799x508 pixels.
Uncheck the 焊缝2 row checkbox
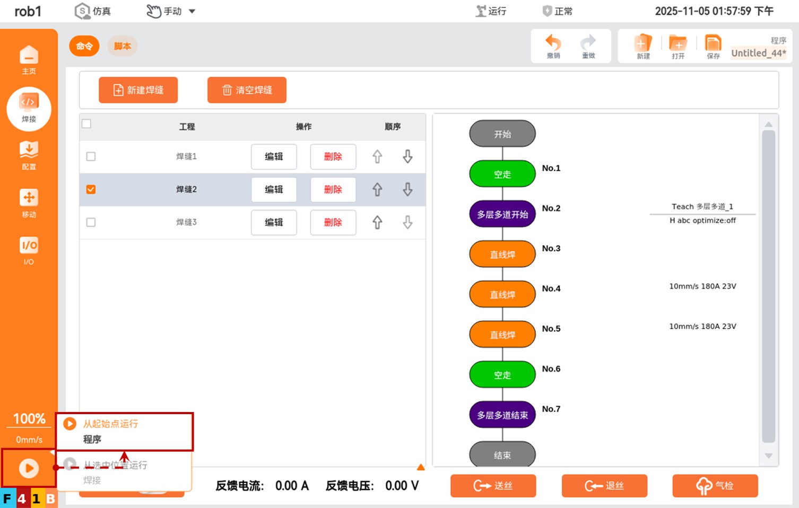pyautogui.click(x=91, y=189)
